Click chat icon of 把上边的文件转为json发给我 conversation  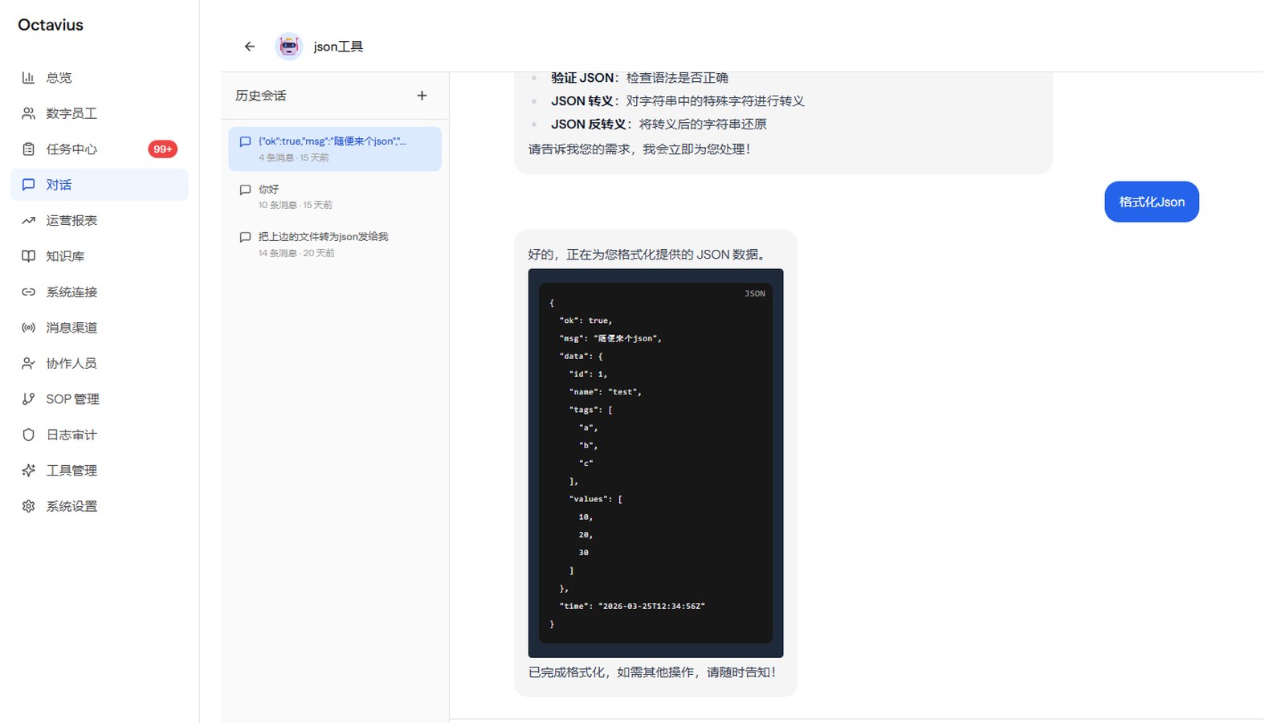click(245, 237)
